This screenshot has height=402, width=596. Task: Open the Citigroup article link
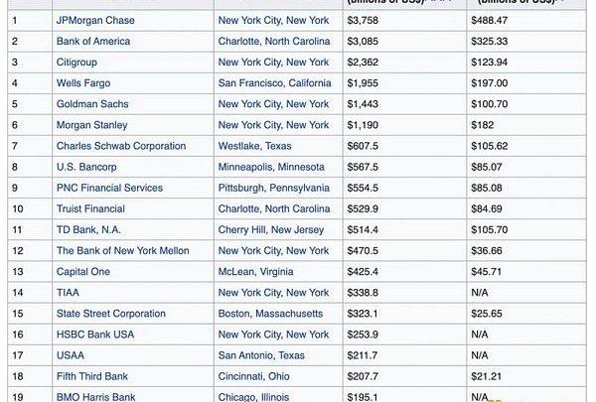[77, 62]
